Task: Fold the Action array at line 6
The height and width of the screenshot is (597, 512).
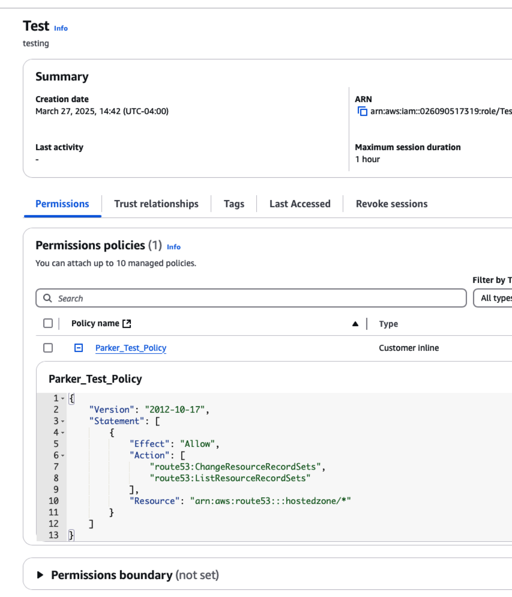Action: click(x=62, y=456)
